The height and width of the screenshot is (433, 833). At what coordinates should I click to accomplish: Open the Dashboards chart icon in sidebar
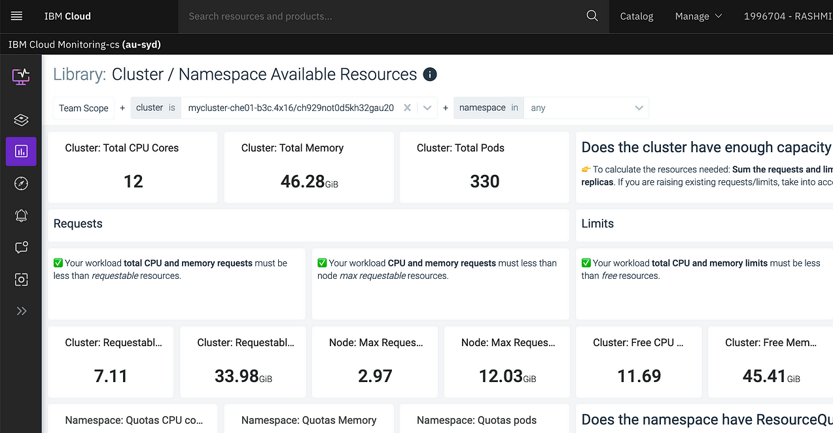point(21,152)
